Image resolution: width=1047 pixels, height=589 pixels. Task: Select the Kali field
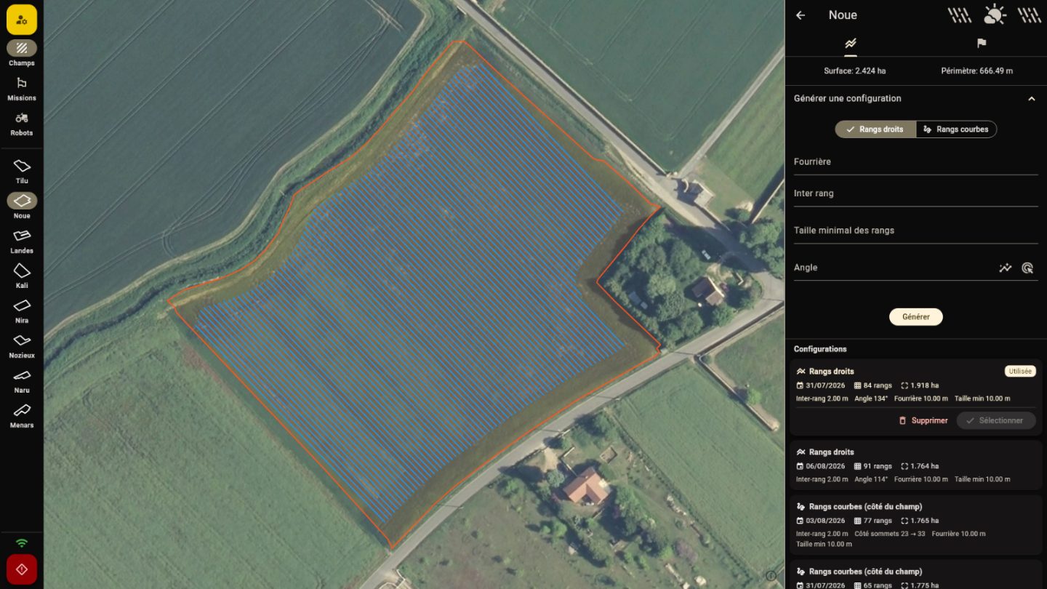click(x=22, y=276)
